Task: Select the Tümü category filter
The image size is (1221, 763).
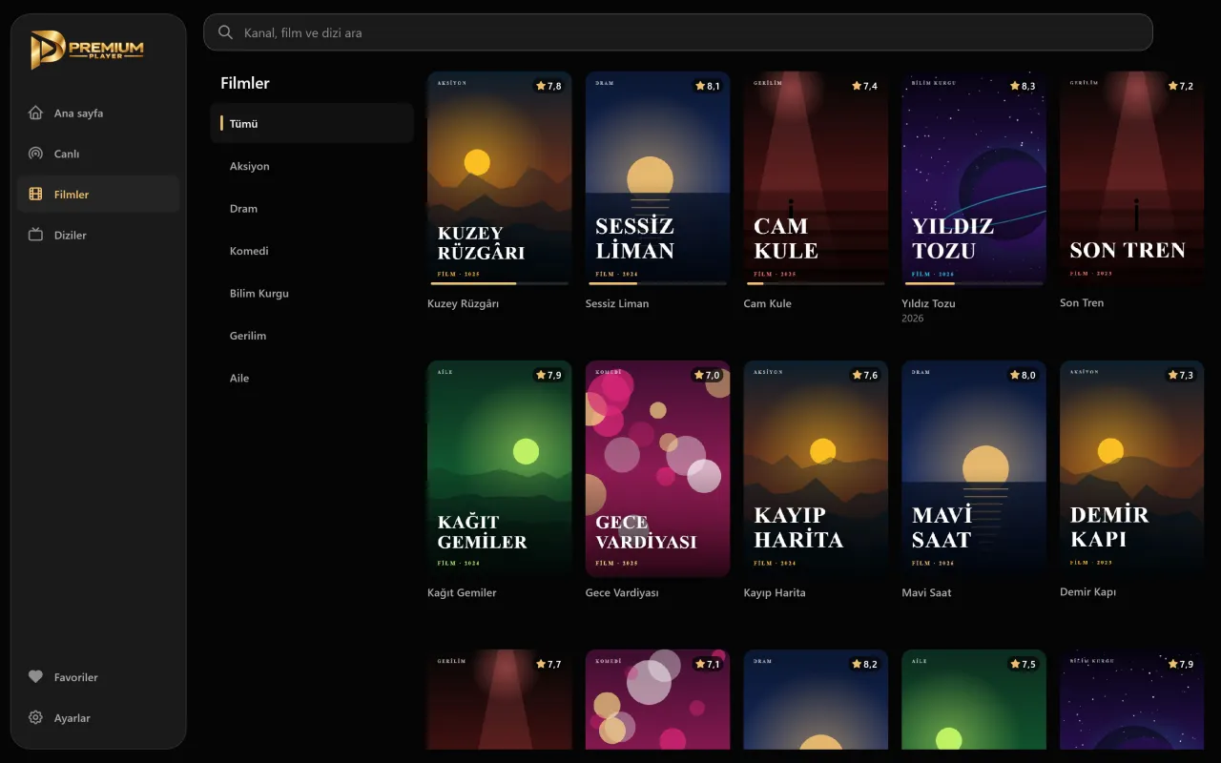Action: click(312, 124)
